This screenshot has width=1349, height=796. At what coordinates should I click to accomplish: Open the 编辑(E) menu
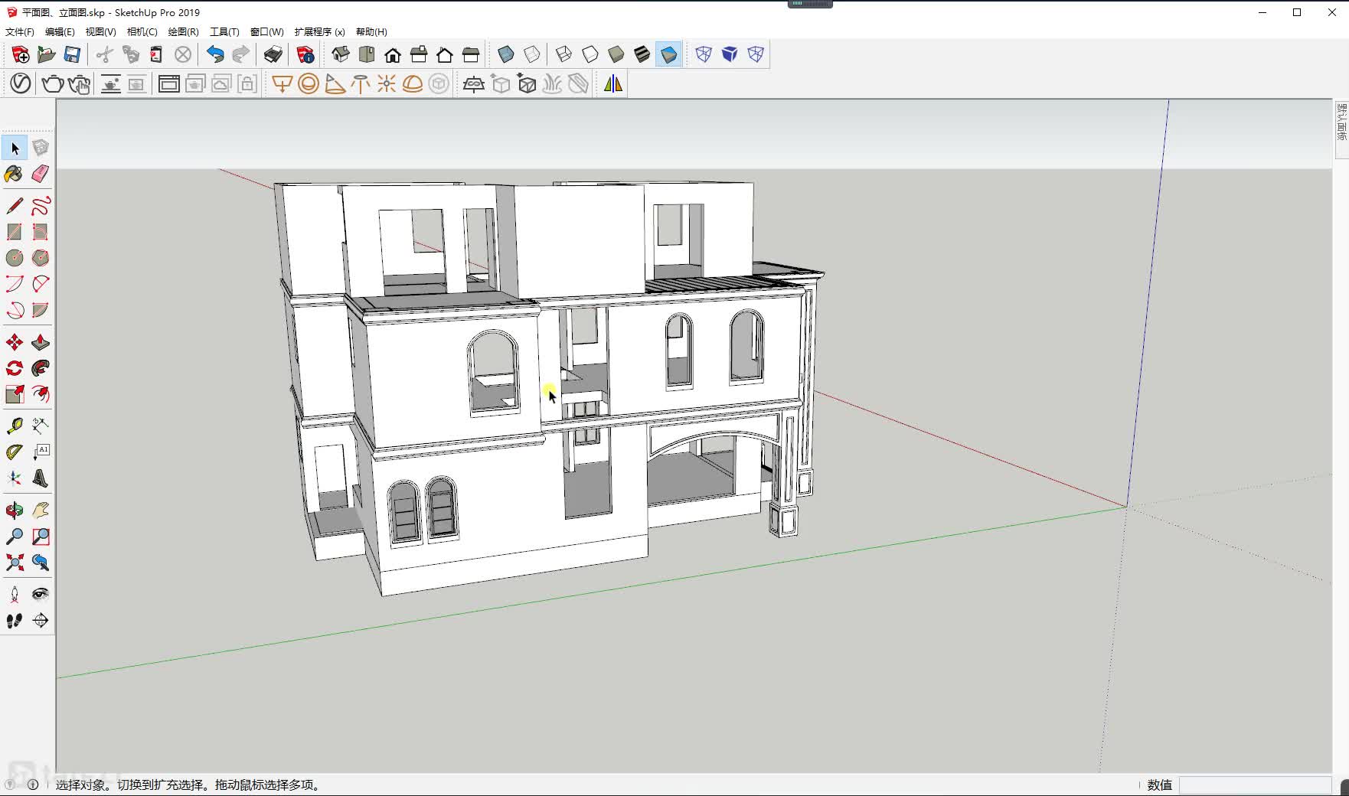pos(60,32)
